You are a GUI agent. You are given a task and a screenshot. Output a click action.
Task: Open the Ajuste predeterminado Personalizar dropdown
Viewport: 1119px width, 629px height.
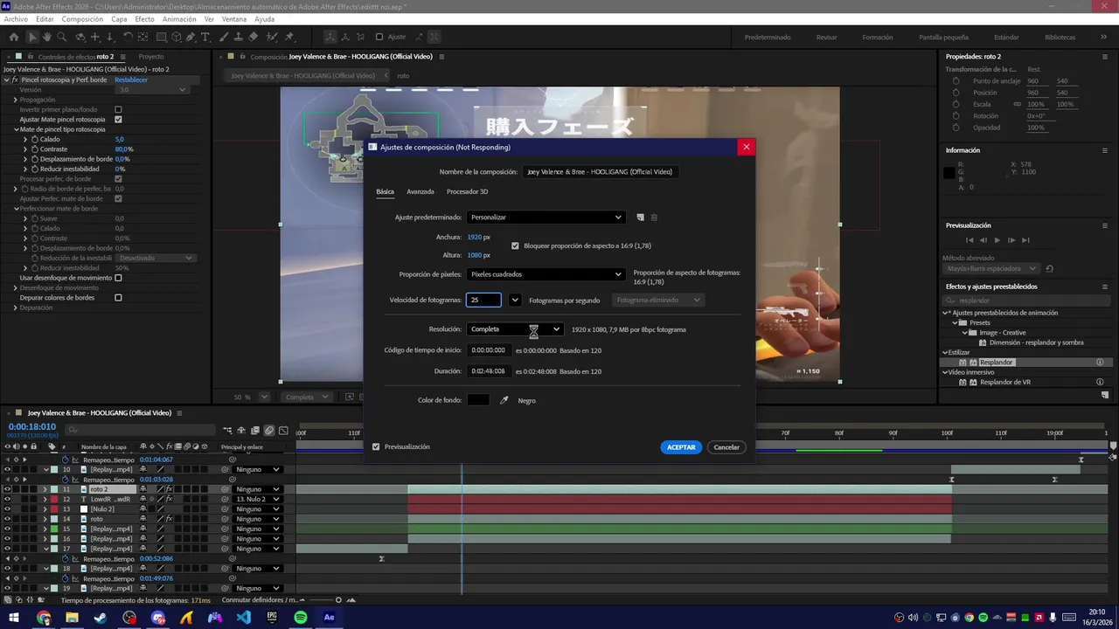(546, 218)
